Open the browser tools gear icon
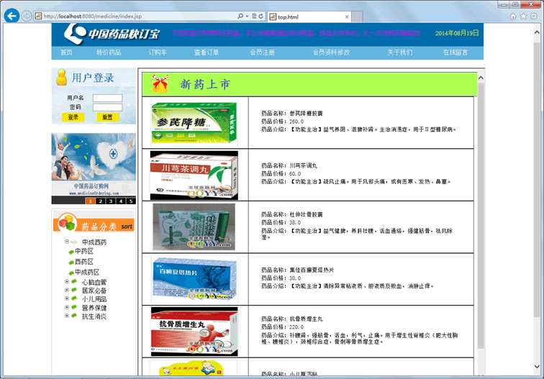Screen dimensions: 544x379 point(534,17)
